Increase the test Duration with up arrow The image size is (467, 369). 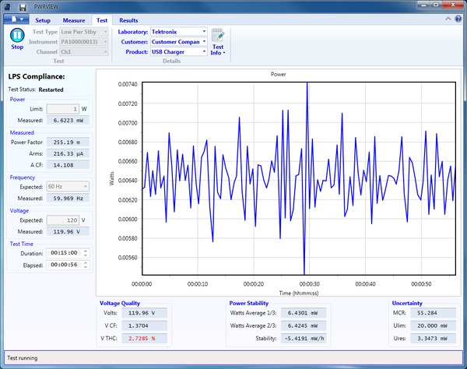pyautogui.click(x=86, y=250)
